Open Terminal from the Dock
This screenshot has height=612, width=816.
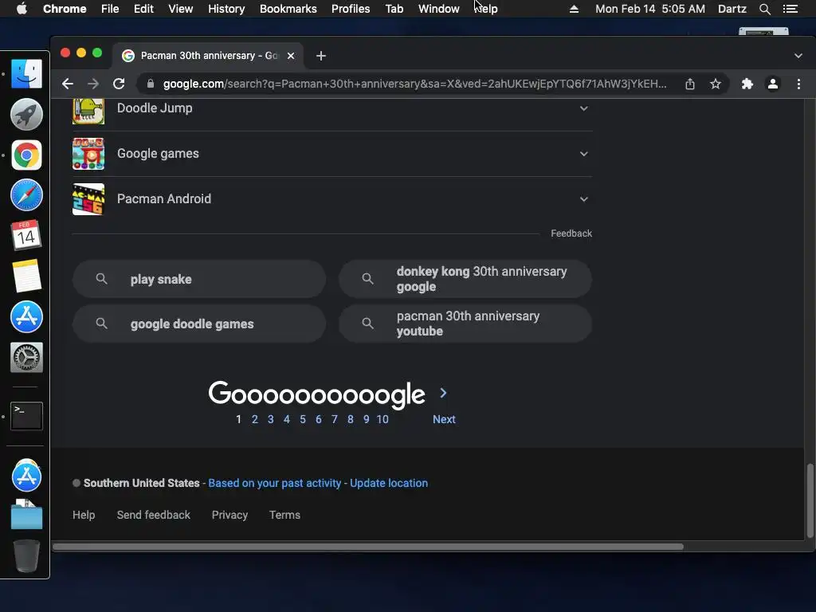(x=26, y=416)
